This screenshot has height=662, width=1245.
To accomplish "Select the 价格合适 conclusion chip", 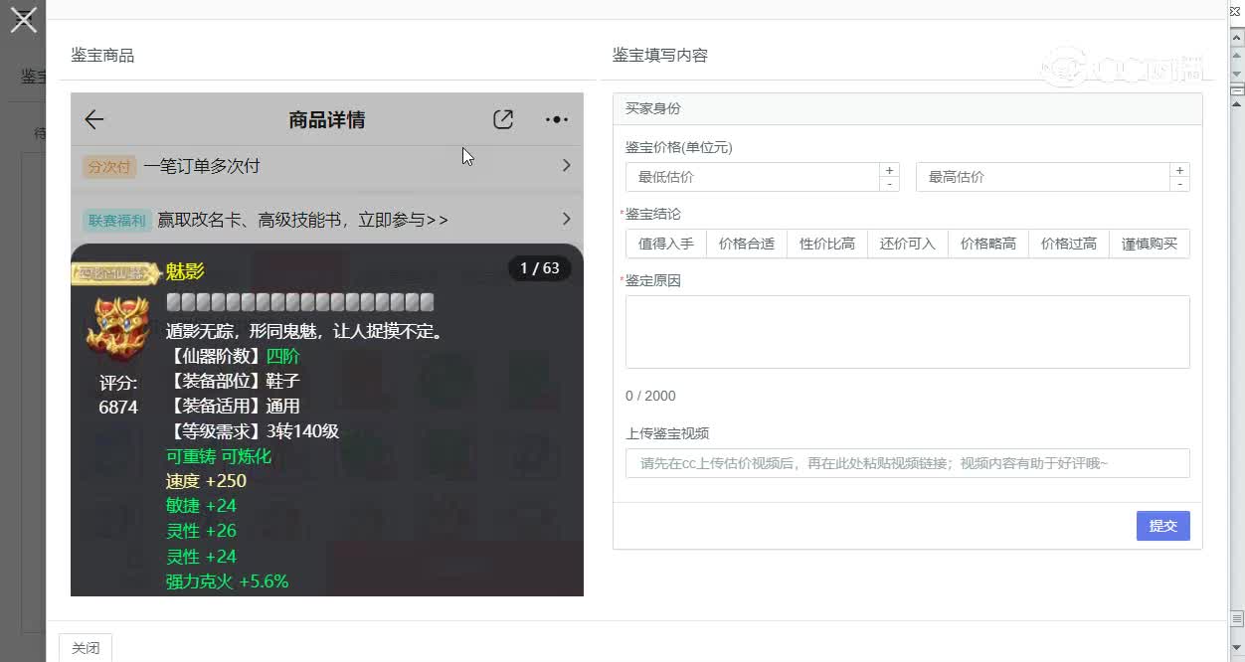I will click(746, 244).
